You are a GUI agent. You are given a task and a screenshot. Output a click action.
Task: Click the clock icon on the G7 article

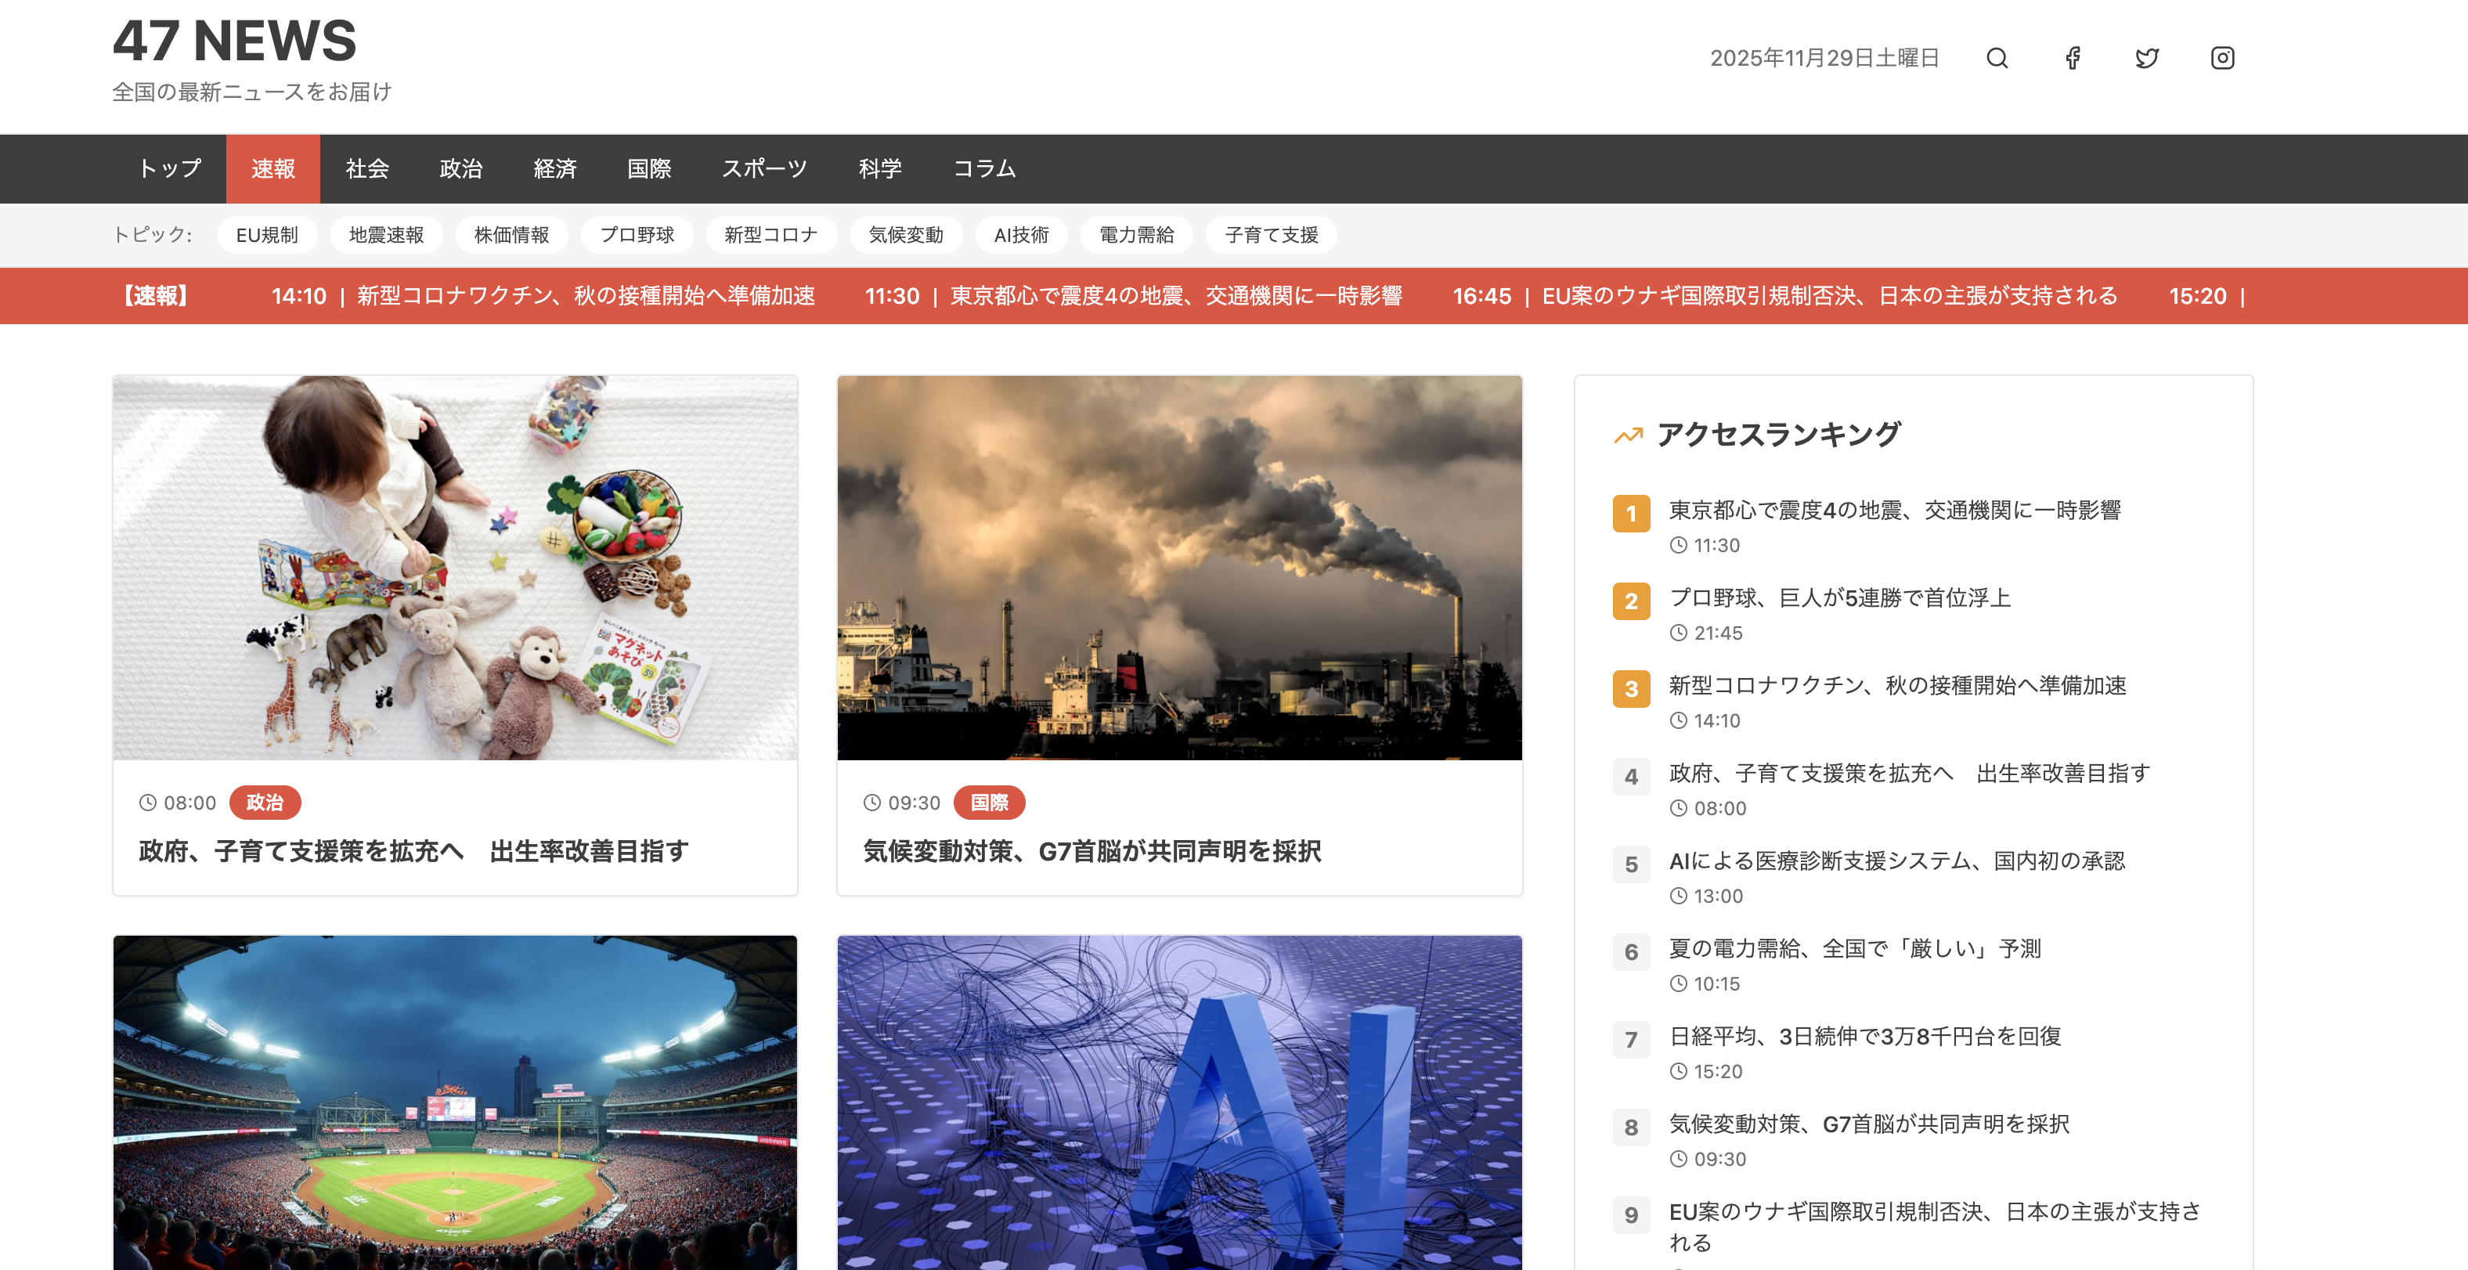(871, 803)
